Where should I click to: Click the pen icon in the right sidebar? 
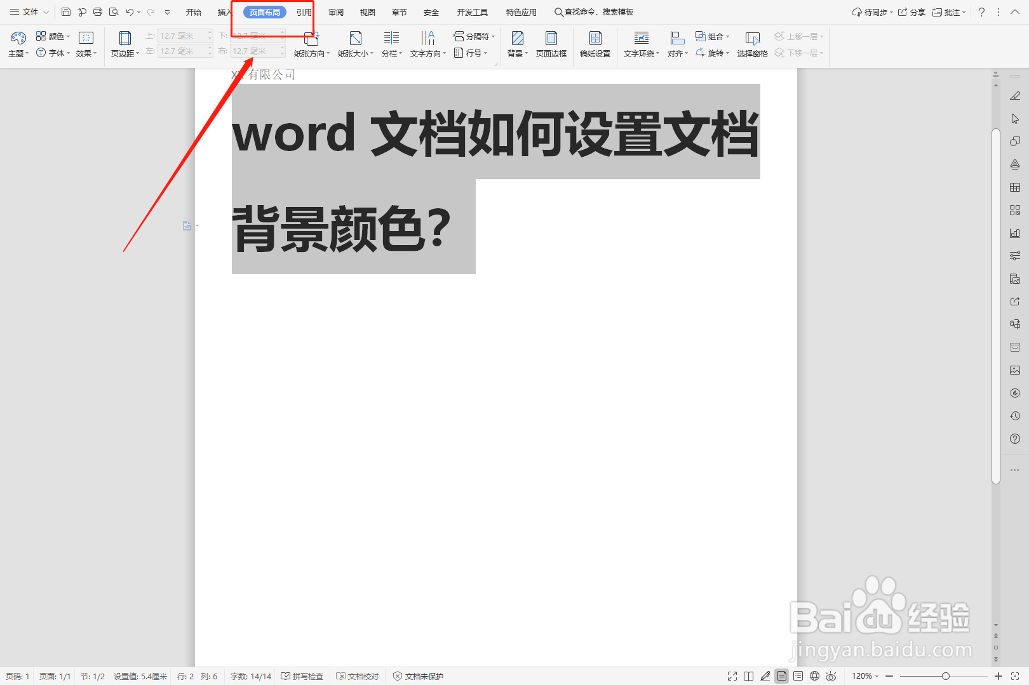coord(1015,96)
